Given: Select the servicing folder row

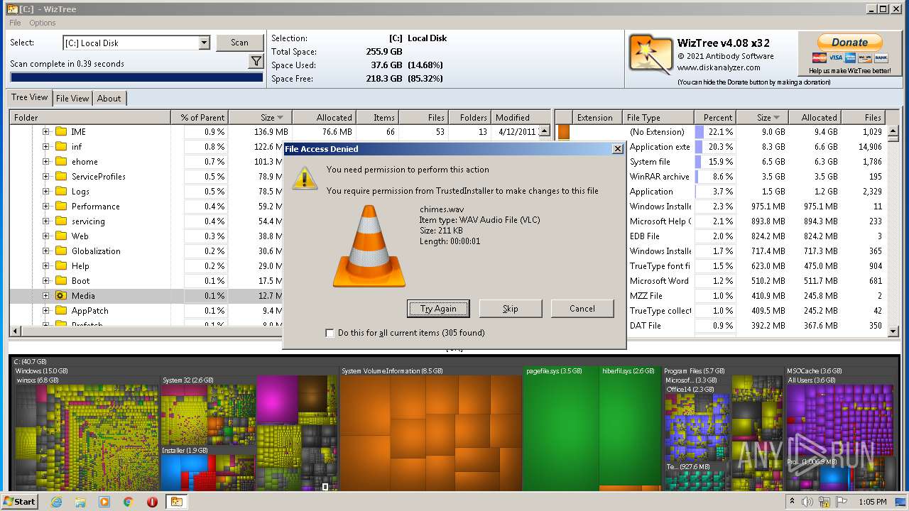Looking at the screenshot, I should (x=88, y=221).
